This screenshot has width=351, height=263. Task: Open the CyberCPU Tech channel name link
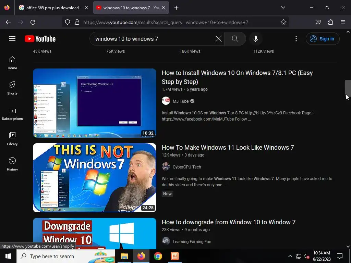[187, 167]
